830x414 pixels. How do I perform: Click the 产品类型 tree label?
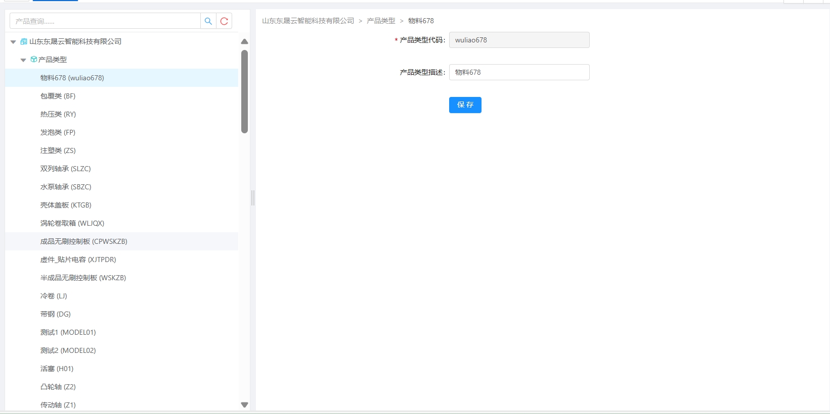(53, 60)
